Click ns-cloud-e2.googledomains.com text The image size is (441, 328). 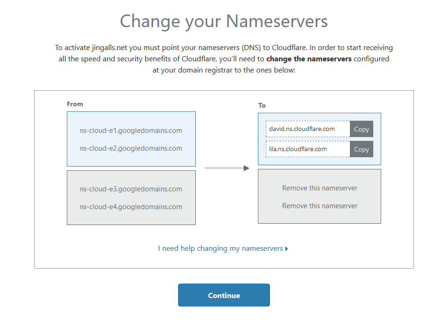click(131, 148)
